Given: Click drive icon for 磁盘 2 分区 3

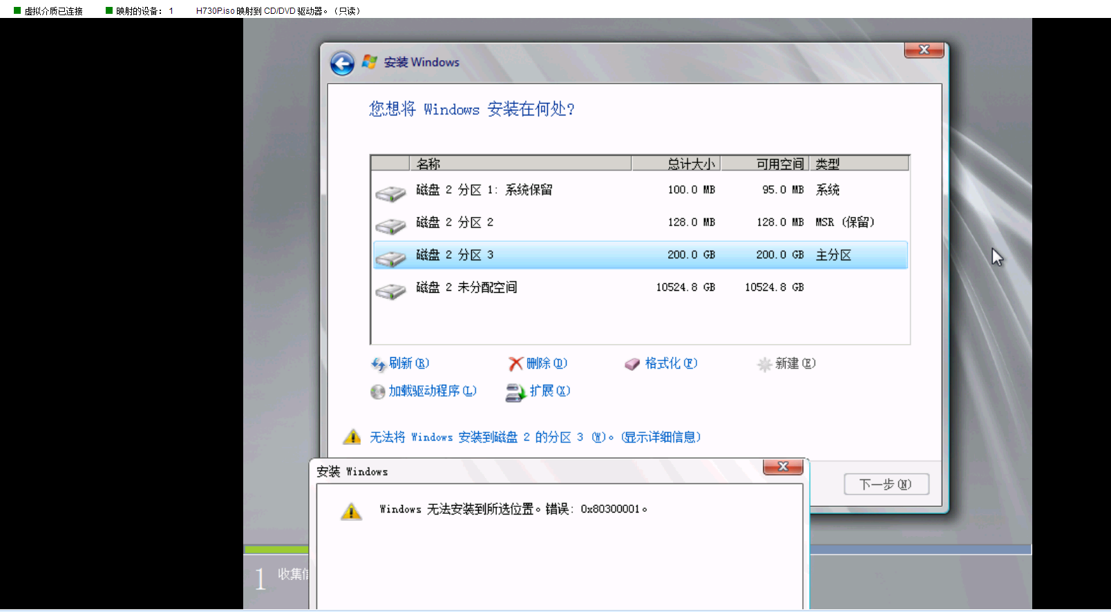Looking at the screenshot, I should pyautogui.click(x=390, y=258).
